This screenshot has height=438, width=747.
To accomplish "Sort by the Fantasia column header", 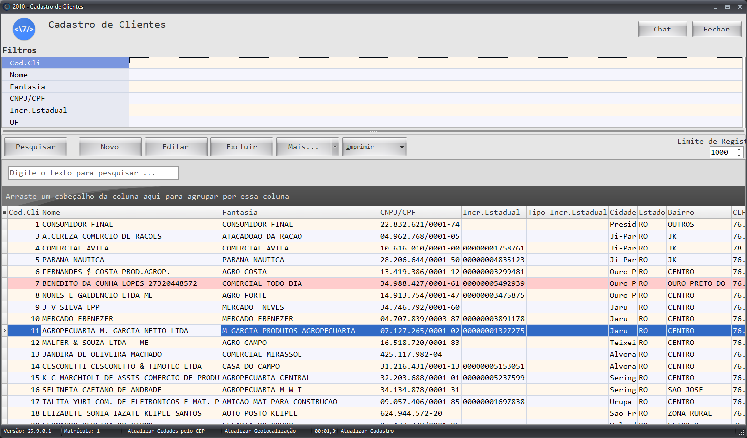I will (x=299, y=213).
